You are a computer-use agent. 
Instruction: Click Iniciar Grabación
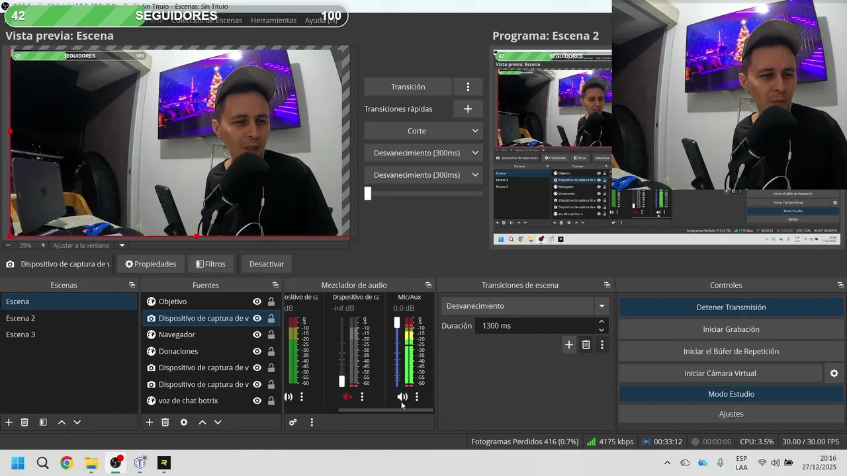[x=731, y=329]
